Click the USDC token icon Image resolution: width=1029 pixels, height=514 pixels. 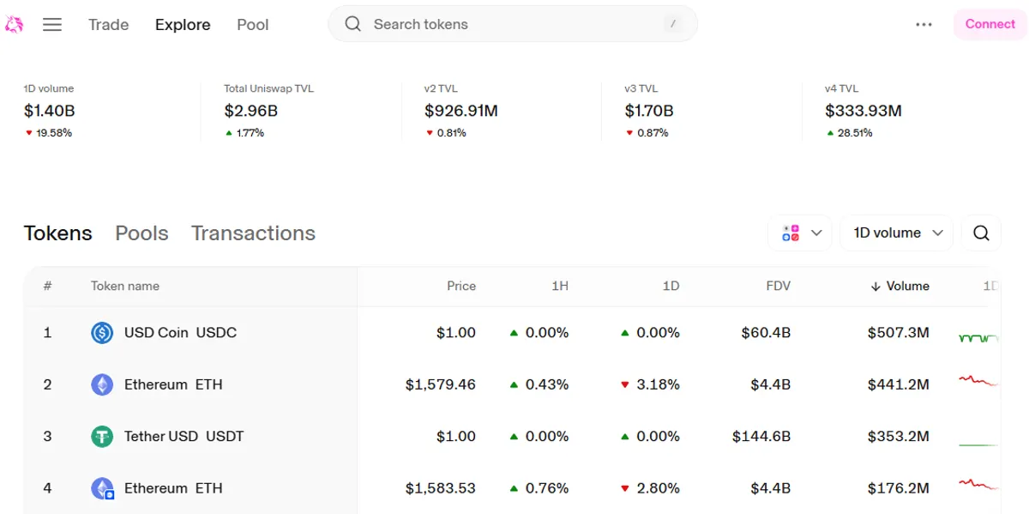(x=102, y=333)
